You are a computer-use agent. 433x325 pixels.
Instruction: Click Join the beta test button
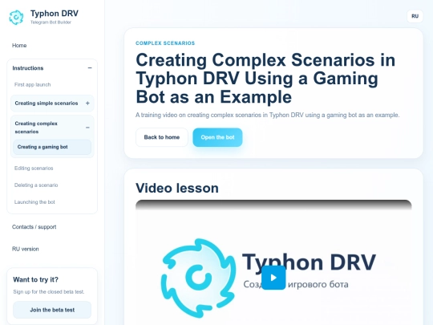[x=52, y=310]
